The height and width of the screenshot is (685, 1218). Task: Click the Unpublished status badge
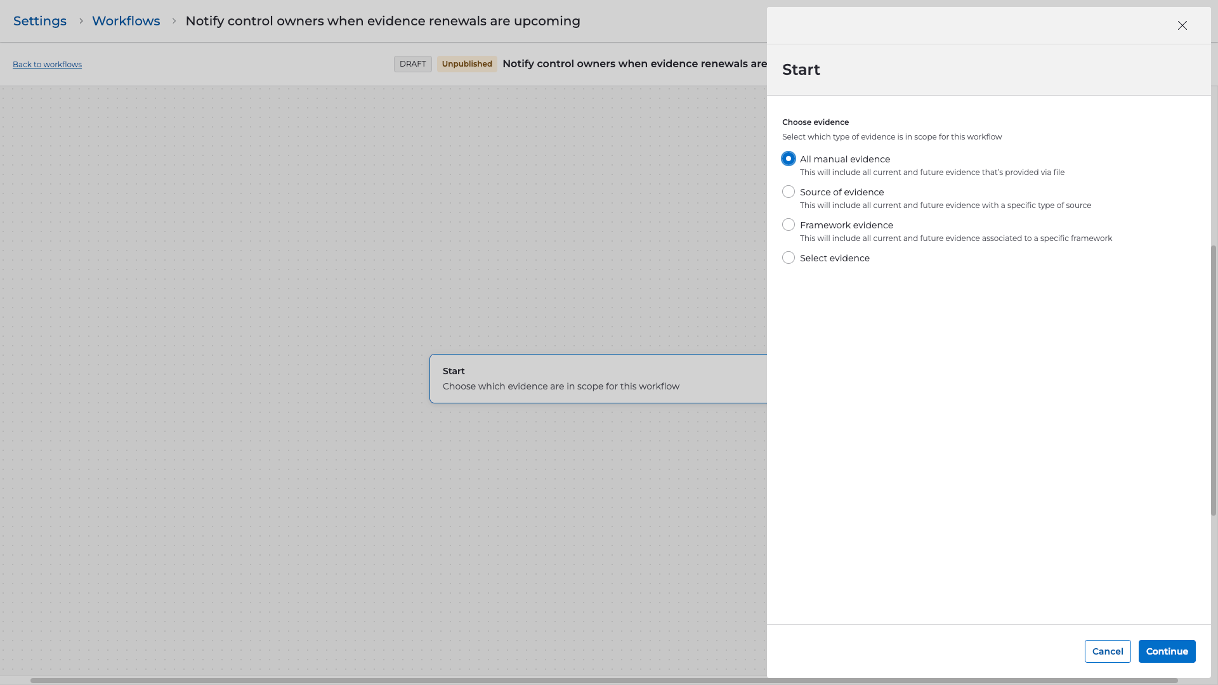pyautogui.click(x=466, y=64)
